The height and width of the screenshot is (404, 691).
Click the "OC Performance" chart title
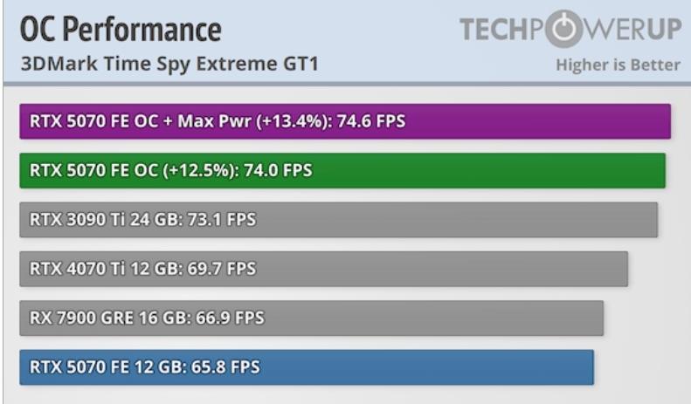tap(121, 30)
